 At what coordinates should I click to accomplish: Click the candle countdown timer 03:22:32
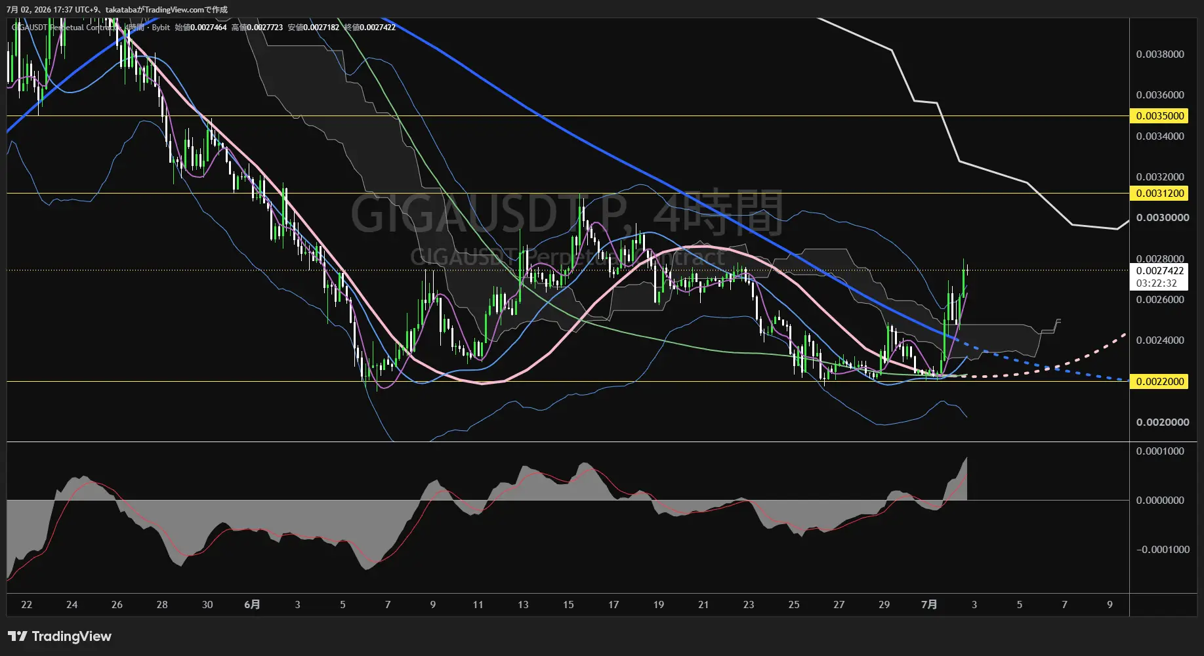click(x=1156, y=283)
